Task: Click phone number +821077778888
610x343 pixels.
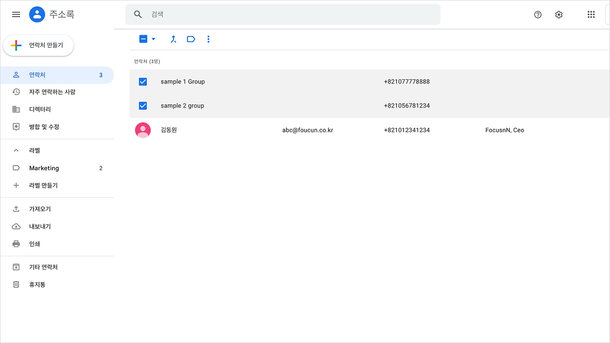Action: [407, 82]
